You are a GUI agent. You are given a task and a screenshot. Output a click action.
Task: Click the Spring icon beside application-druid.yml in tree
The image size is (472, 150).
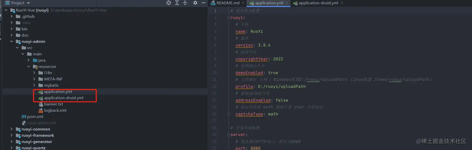41,98
